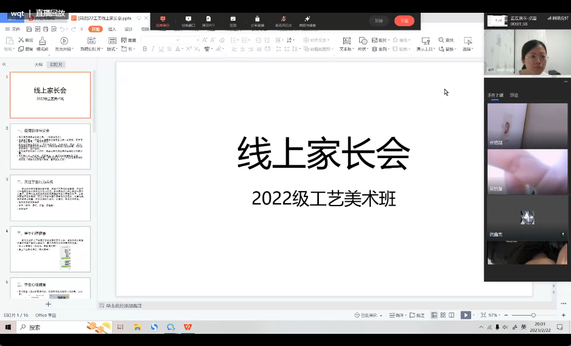The height and width of the screenshot is (346, 571).
Task: Click the redo arrow
Action: pos(74,29)
